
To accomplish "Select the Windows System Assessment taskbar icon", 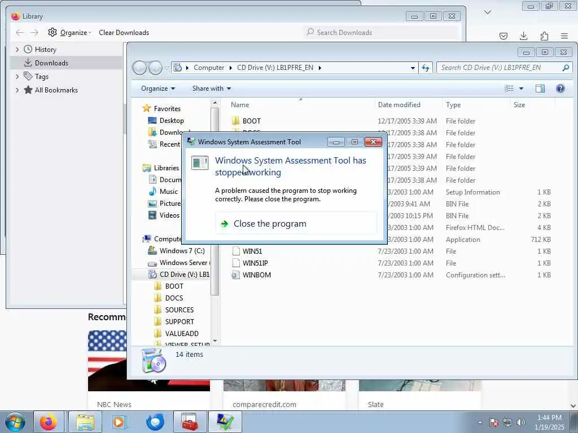I will pyautogui.click(x=225, y=422).
